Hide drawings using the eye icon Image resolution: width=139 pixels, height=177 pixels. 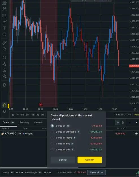pos(5,76)
